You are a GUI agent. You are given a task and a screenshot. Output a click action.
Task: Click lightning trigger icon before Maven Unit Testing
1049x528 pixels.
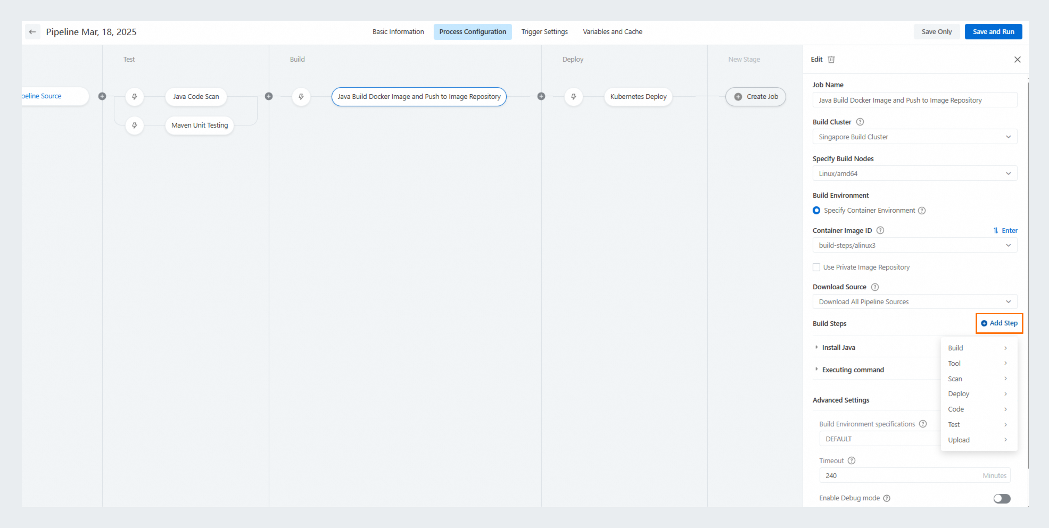coord(134,125)
